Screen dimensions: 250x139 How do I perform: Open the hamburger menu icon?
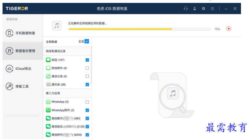point(212,8)
